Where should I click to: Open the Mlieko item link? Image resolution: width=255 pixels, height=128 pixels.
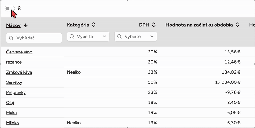tap(12, 123)
